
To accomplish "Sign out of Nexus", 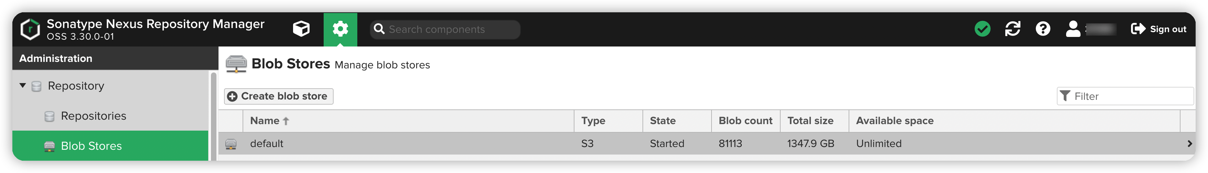I will [x=1158, y=29].
